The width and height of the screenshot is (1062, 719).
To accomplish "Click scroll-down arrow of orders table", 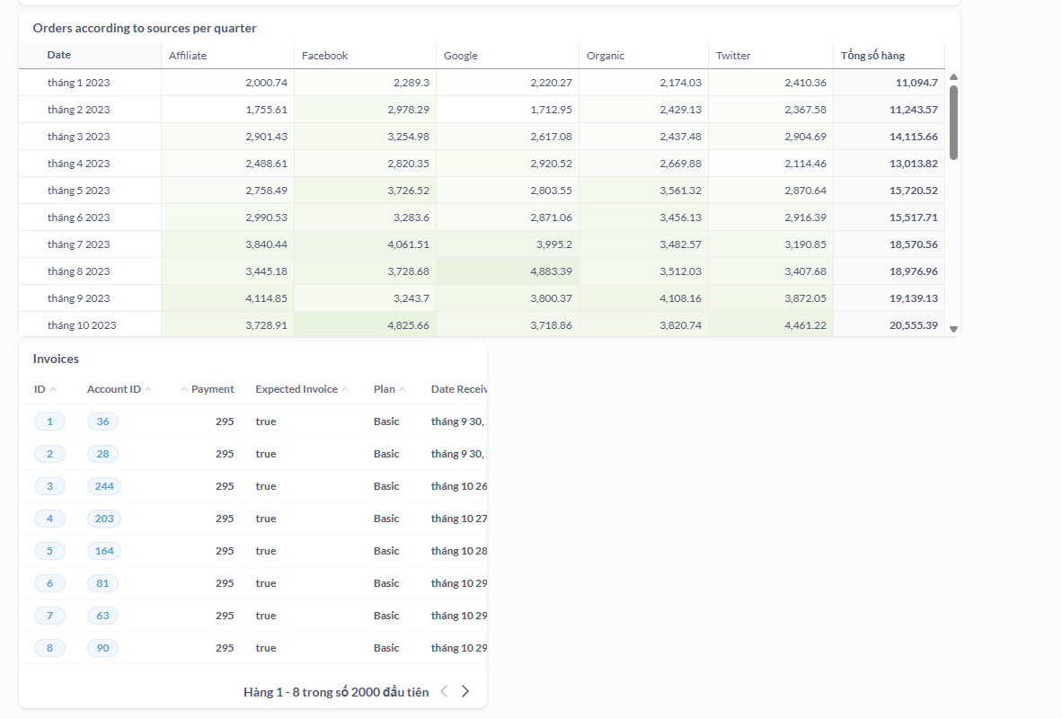I will coord(953,330).
